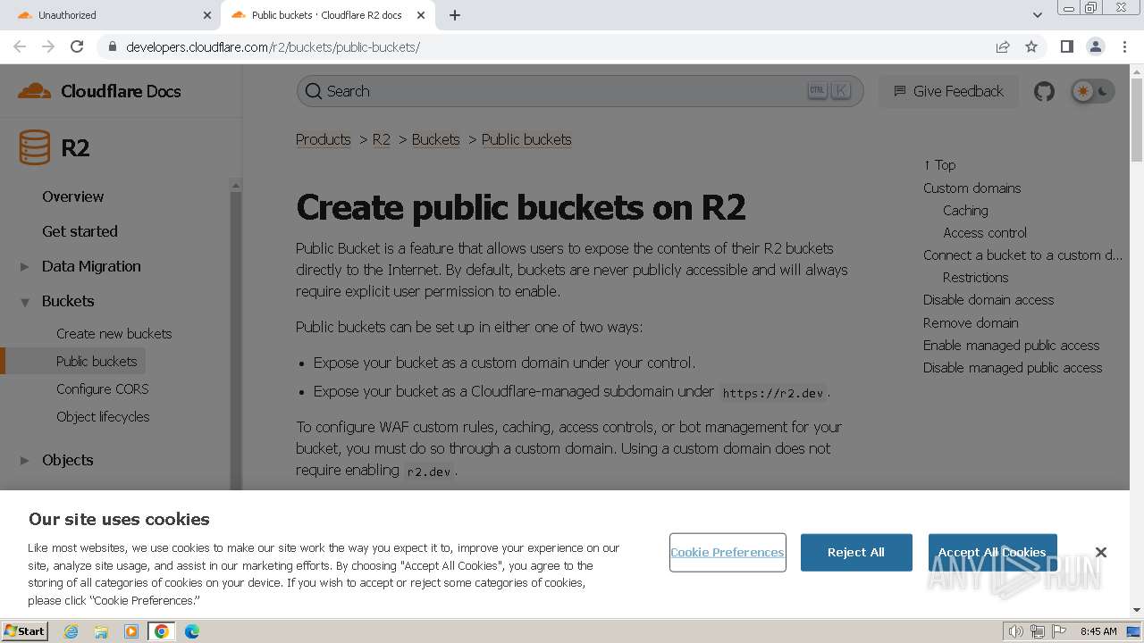Open Create new buckets page
The height and width of the screenshot is (643, 1144).
114,333
